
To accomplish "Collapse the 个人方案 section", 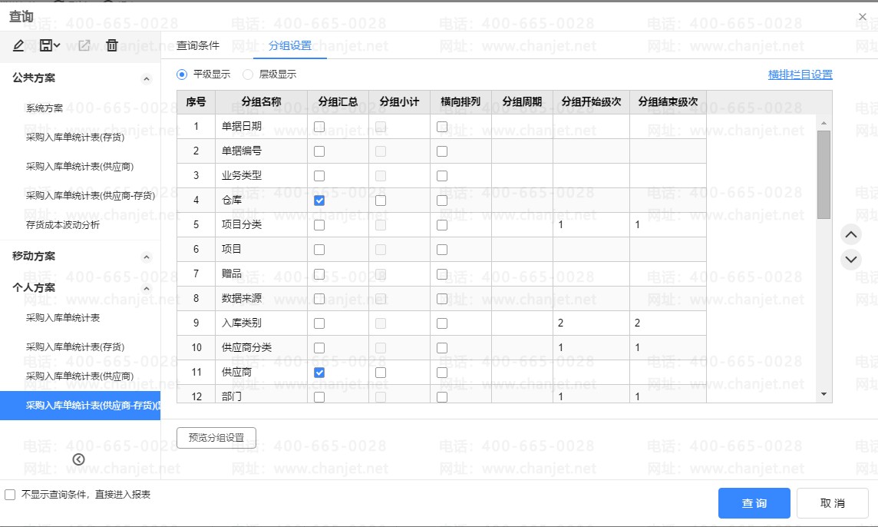I will (x=147, y=289).
